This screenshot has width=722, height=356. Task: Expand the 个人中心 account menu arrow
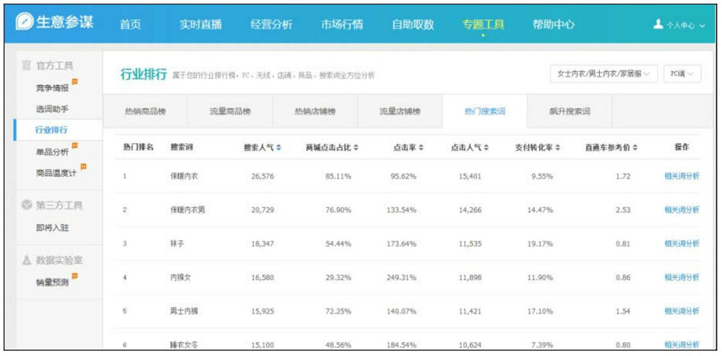(703, 25)
